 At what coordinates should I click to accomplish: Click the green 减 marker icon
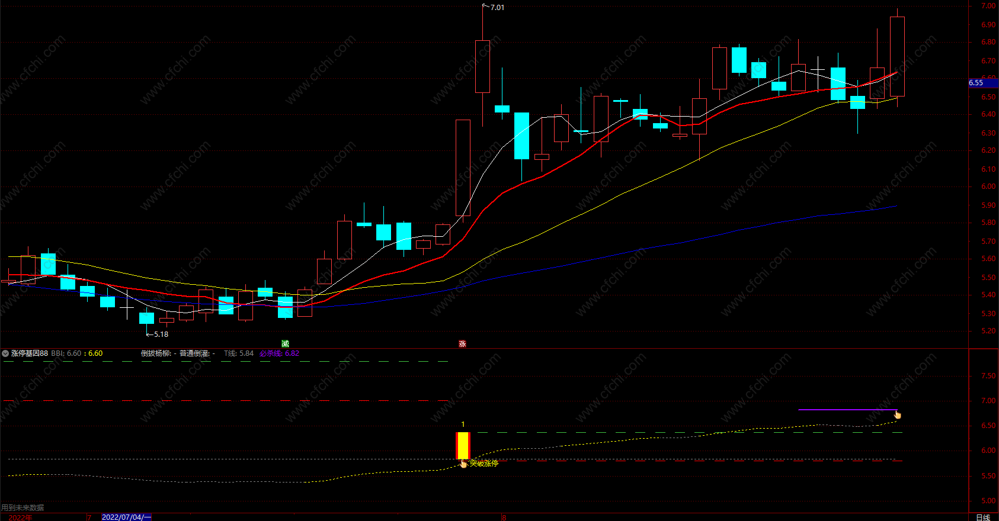(285, 344)
